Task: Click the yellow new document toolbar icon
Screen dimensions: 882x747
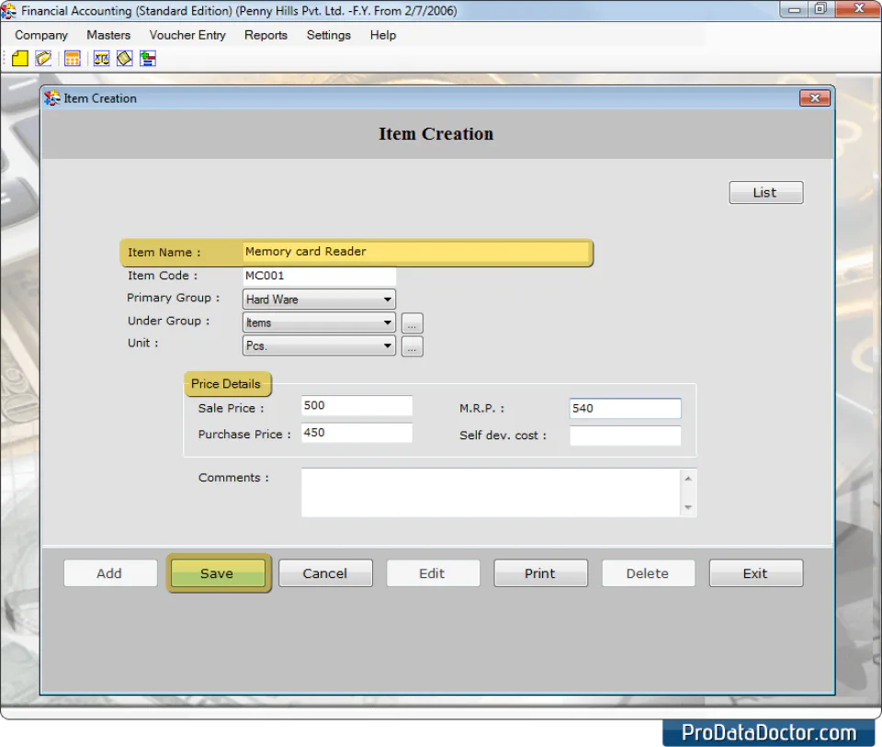Action: (x=19, y=59)
